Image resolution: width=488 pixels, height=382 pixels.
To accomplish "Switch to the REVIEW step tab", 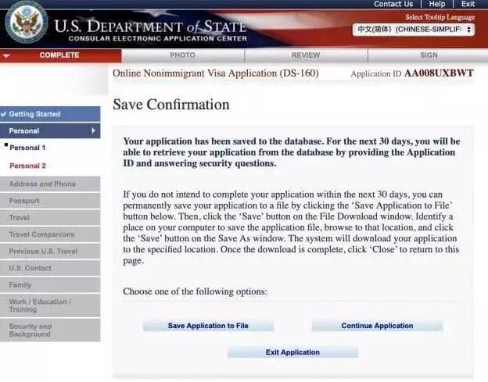I will pos(305,55).
